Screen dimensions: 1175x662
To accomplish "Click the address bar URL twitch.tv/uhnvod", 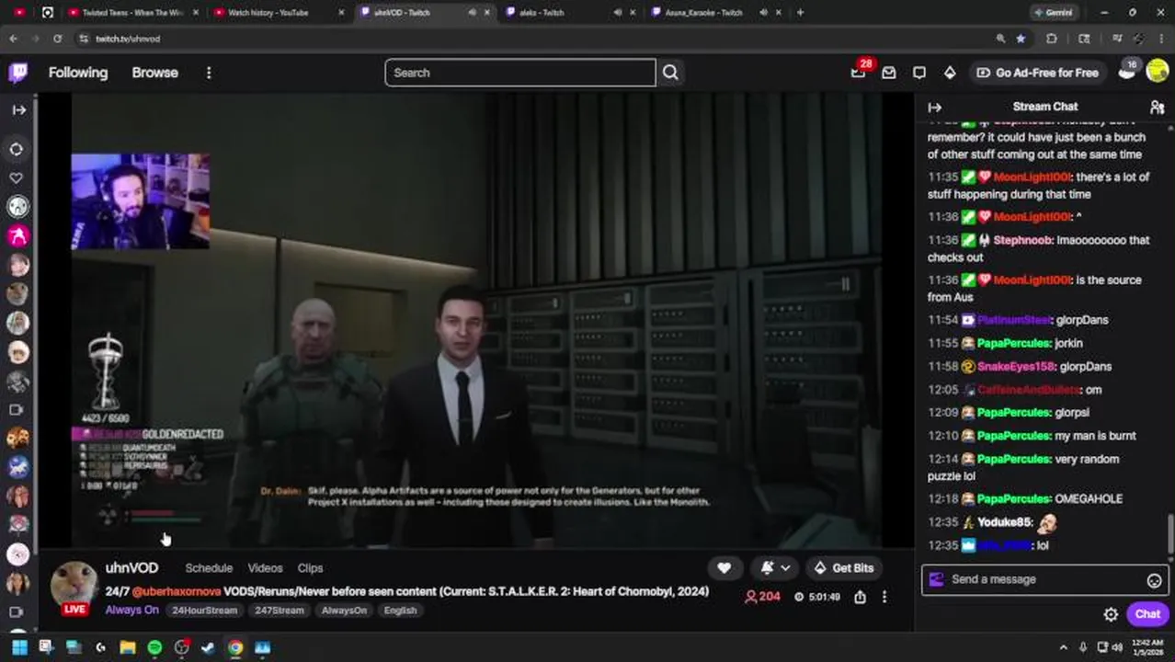I will point(128,39).
